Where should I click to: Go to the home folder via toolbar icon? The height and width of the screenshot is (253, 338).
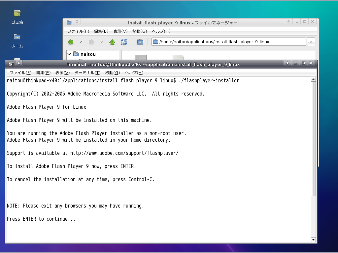click(x=140, y=42)
